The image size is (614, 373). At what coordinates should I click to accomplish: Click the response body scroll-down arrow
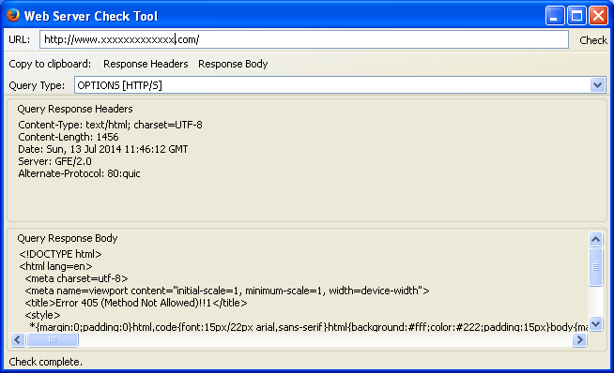pos(595,323)
